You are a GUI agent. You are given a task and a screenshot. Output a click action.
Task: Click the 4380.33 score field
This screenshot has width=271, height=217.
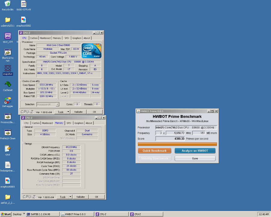pyautogui.click(x=170, y=139)
